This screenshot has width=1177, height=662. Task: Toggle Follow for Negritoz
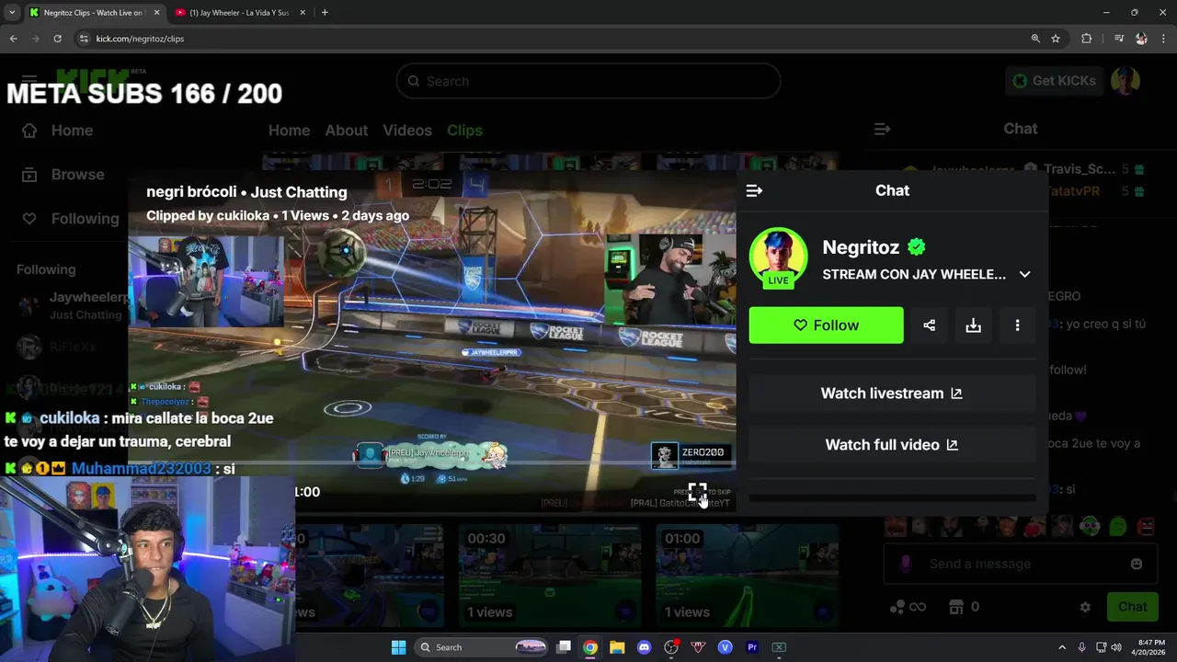(826, 325)
